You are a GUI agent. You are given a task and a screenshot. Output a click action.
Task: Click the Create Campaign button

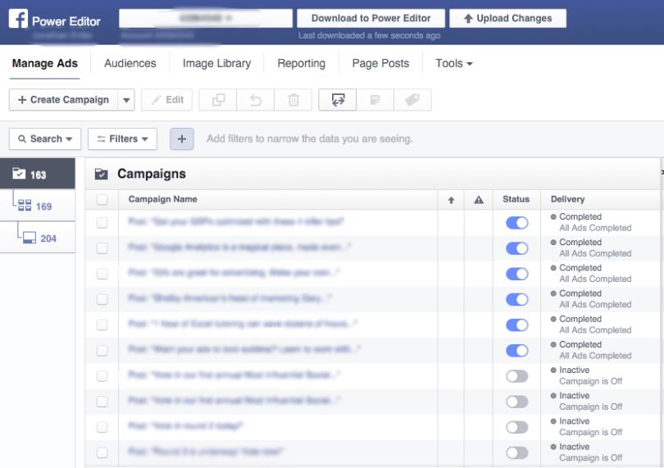[63, 100]
